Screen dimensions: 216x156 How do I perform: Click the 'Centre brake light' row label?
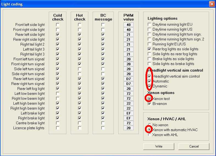(x=30, y=123)
